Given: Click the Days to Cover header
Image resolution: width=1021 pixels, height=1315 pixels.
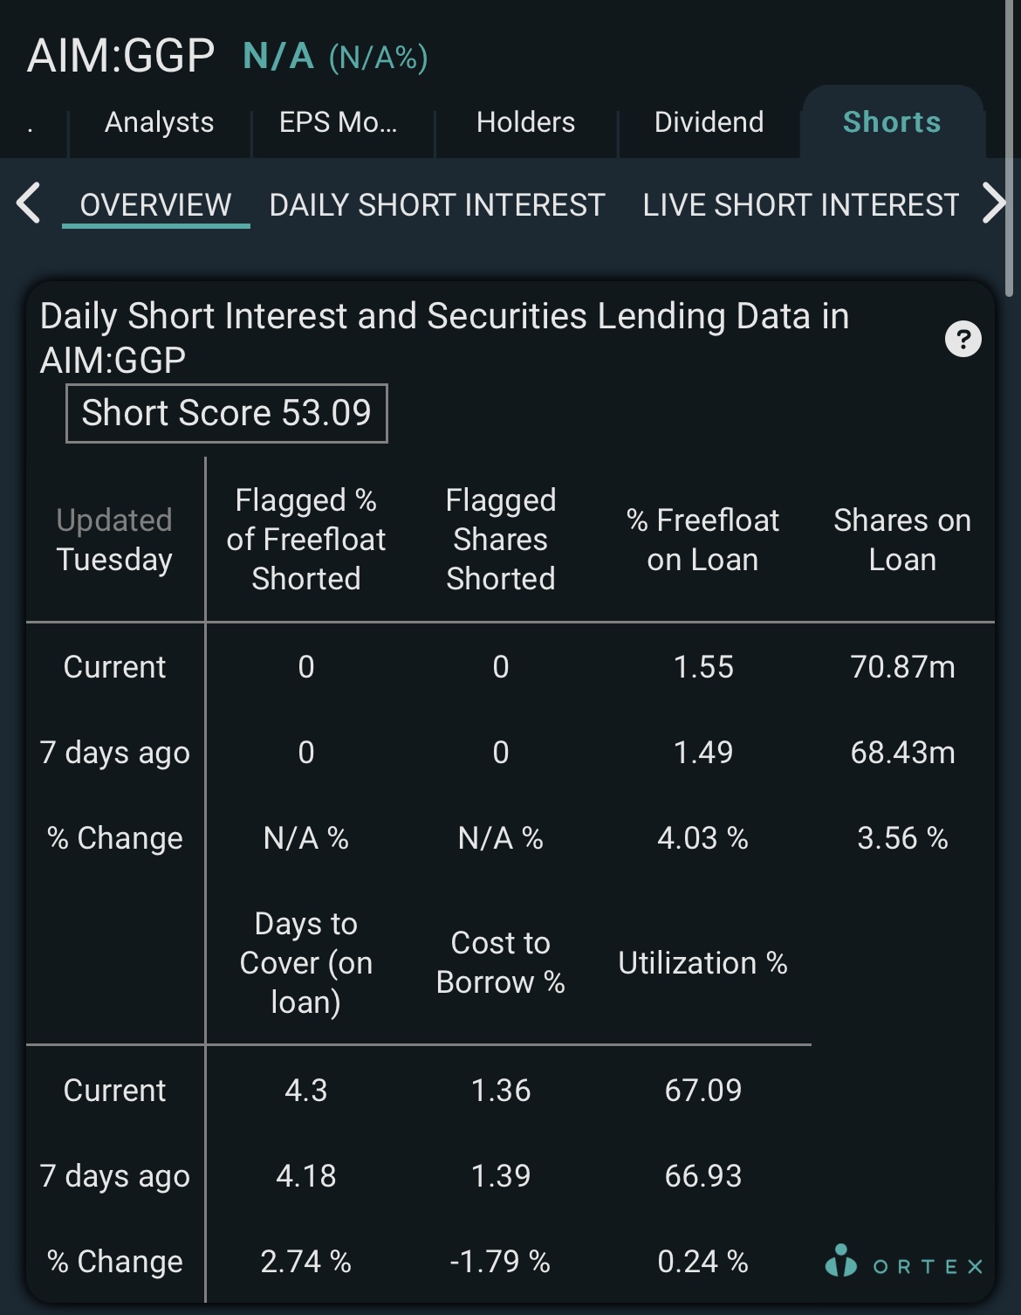Looking at the screenshot, I should pos(305,962).
